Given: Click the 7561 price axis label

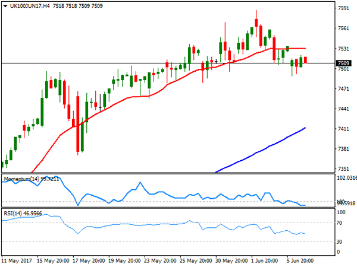Looking at the screenshot, I should pyautogui.click(x=343, y=28).
